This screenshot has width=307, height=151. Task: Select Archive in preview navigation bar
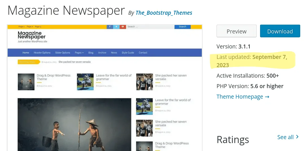[x=102, y=53]
